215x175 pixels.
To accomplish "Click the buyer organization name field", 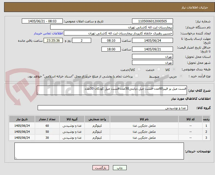I will (x=112, y=27).
